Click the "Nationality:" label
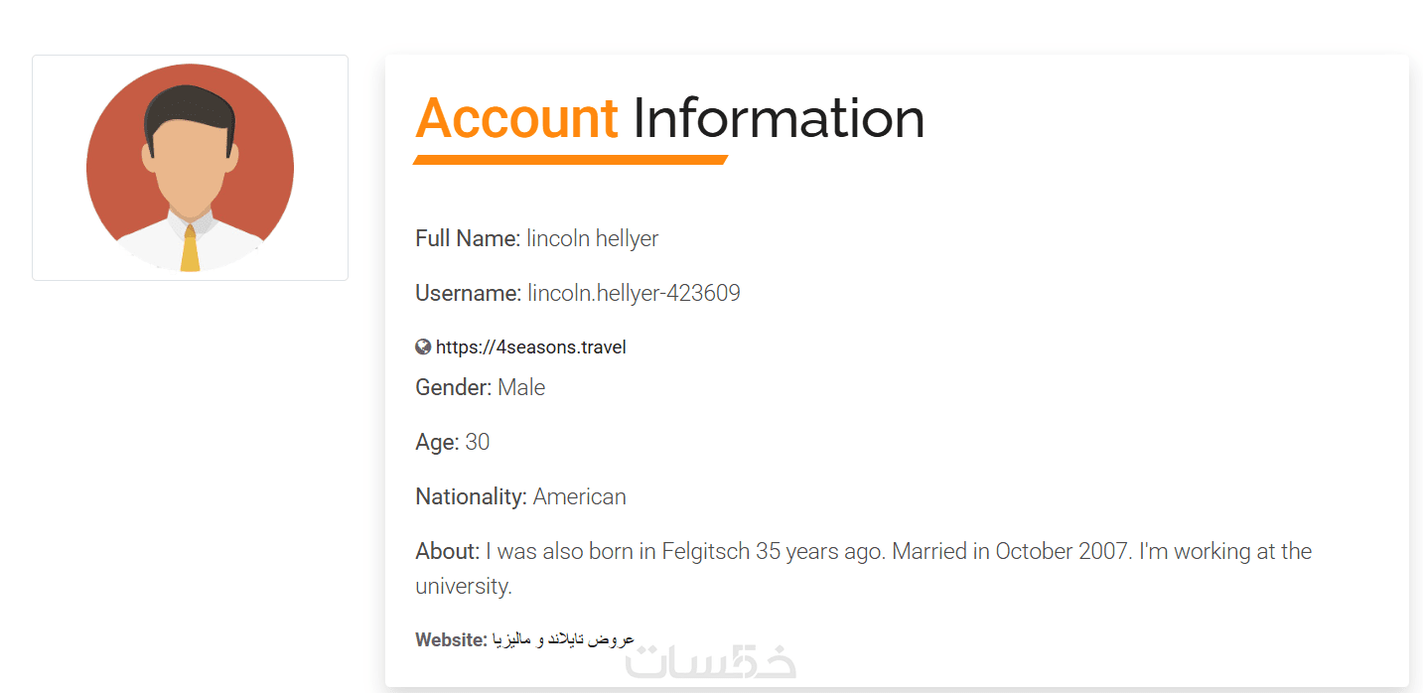Viewport: 1423px width, 693px height. click(471, 496)
